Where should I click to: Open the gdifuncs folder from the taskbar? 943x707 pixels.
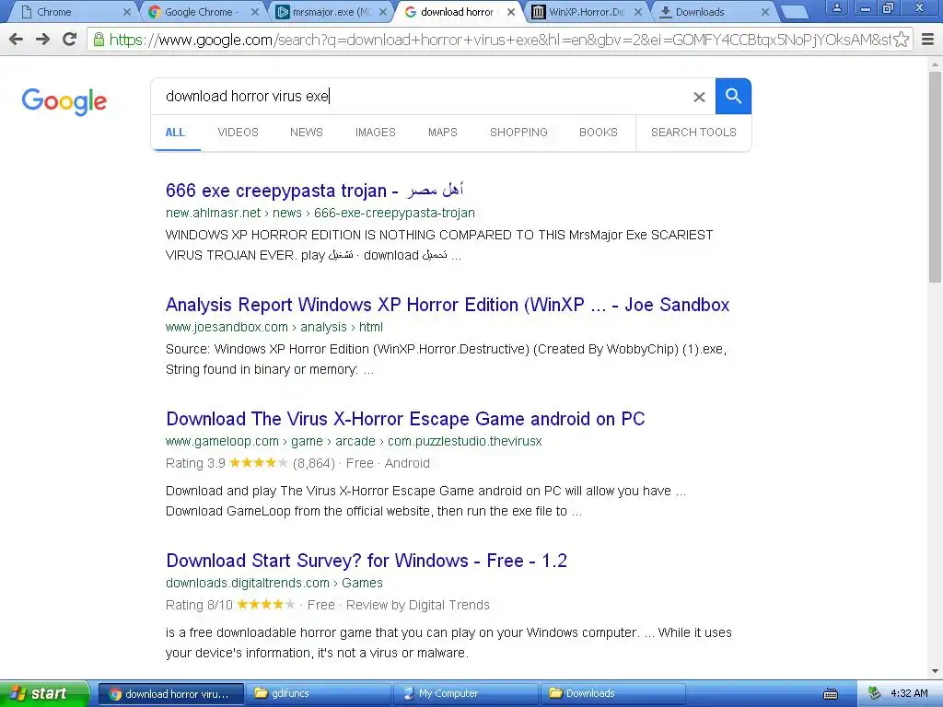pos(319,694)
